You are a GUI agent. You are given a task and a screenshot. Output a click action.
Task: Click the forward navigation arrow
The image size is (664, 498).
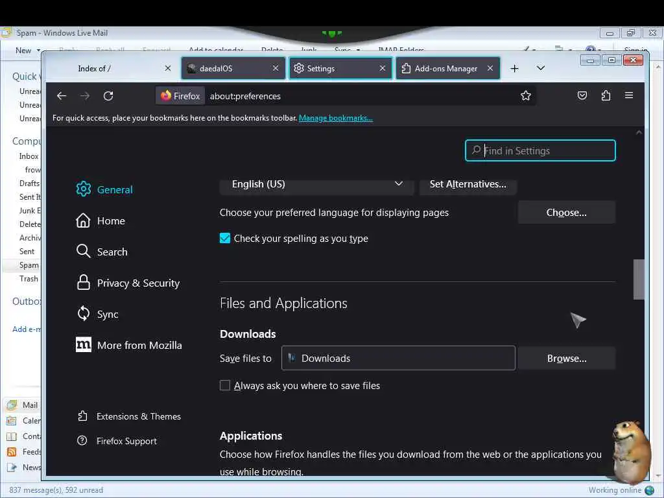coord(85,96)
